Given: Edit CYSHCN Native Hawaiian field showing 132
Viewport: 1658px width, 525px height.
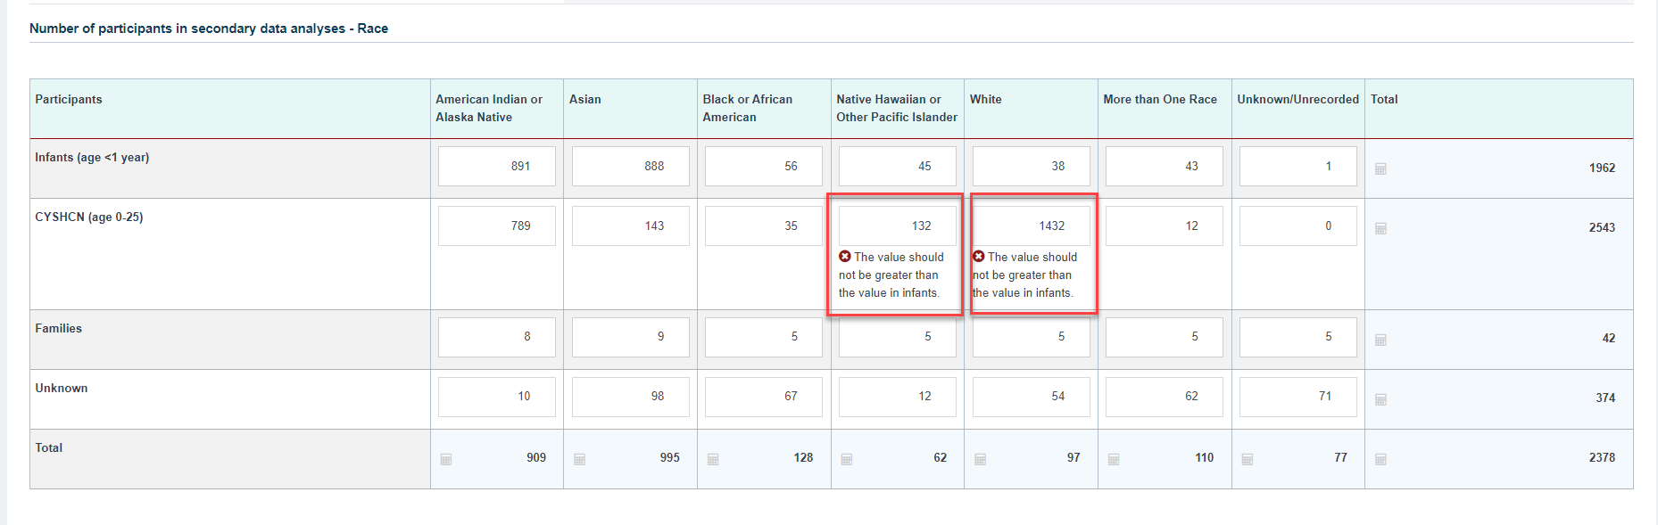Looking at the screenshot, I should [x=898, y=226].
